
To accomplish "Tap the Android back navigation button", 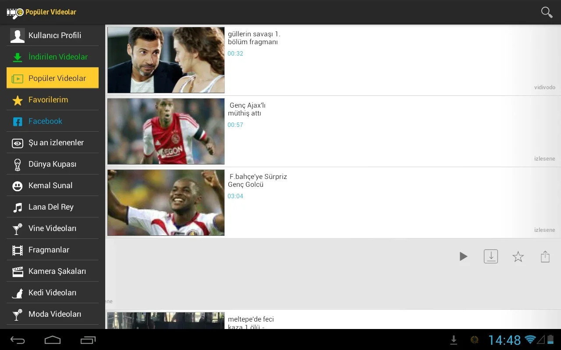I will click(18, 340).
